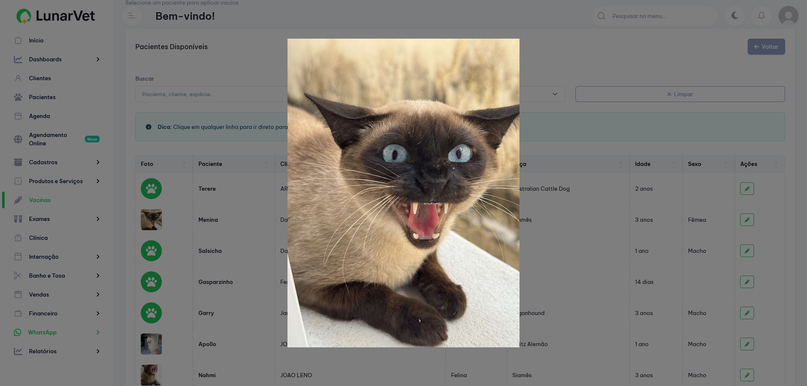Apply vaccine to Terere syringe icon
The height and width of the screenshot is (386, 807).
[x=747, y=189]
